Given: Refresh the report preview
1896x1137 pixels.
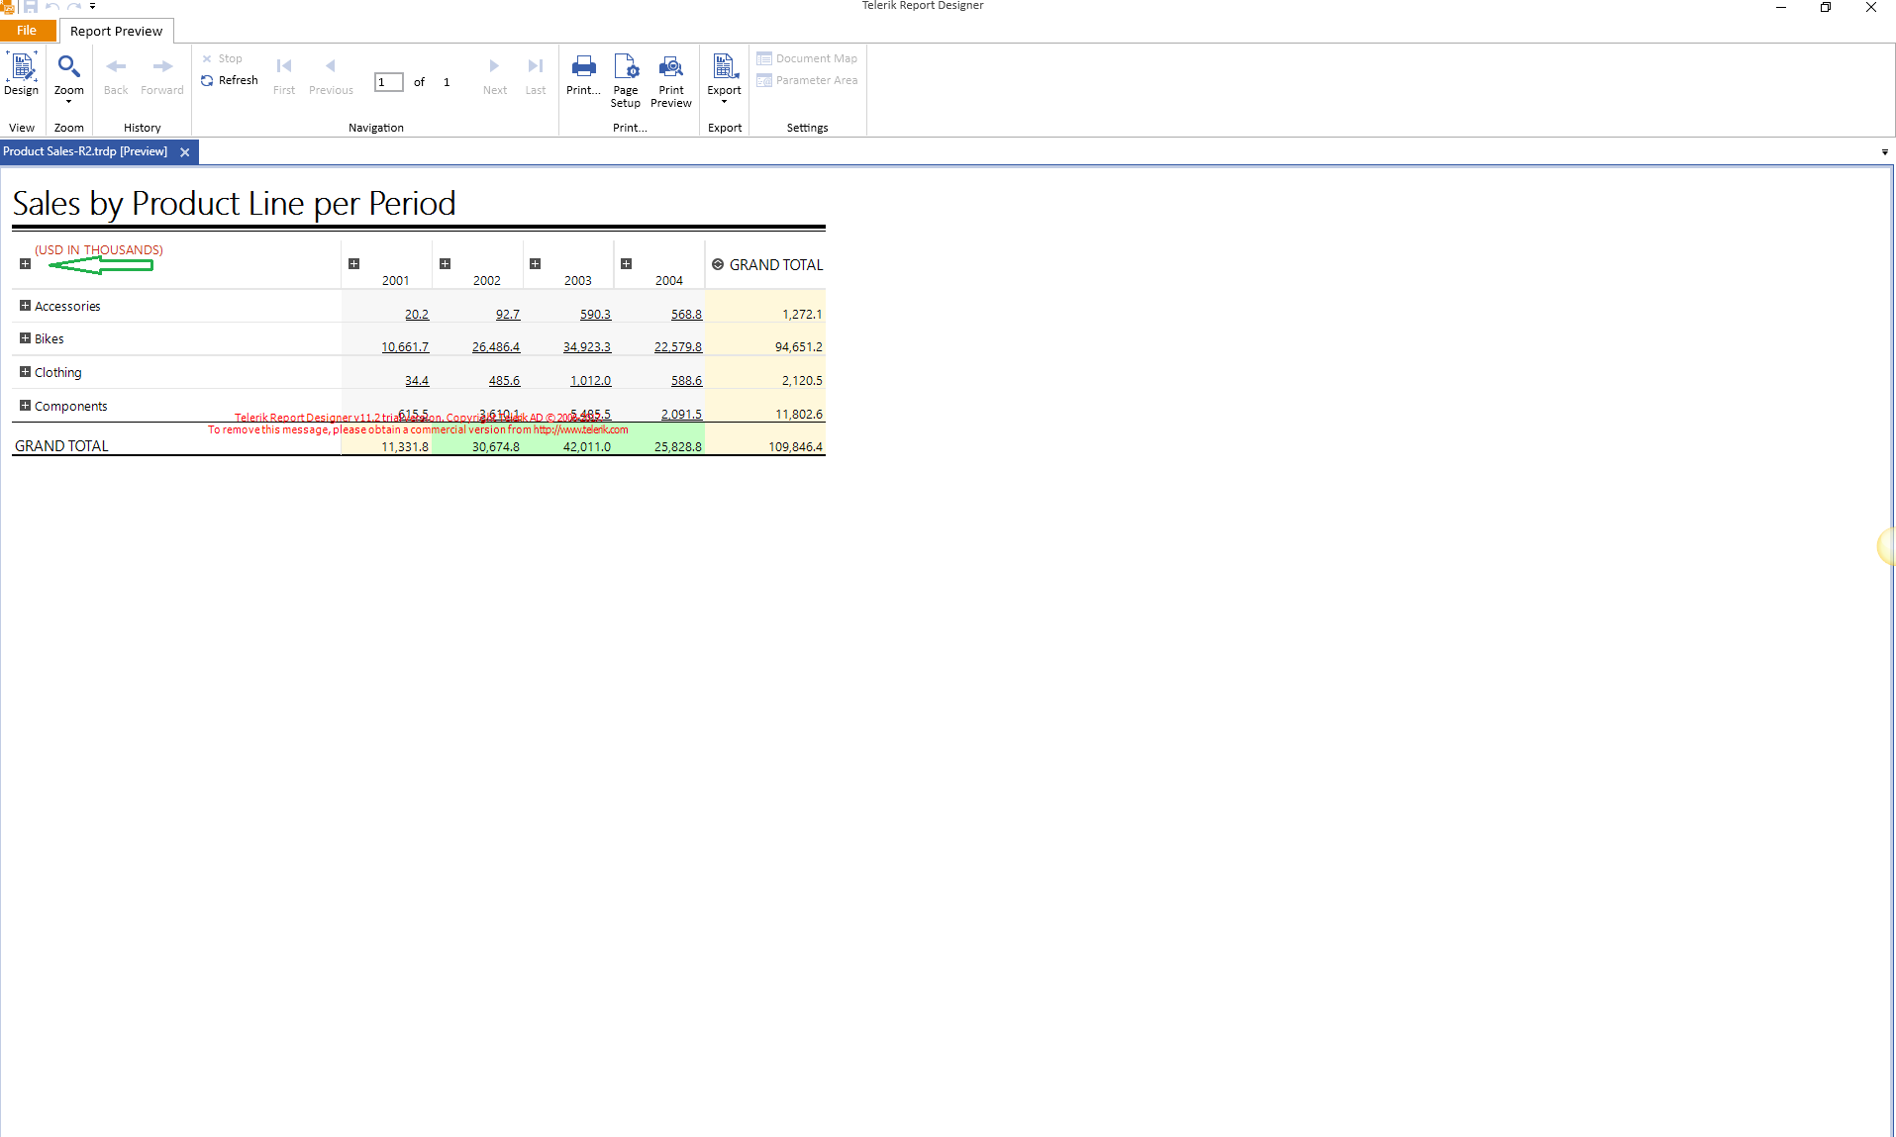Looking at the screenshot, I should 230,80.
